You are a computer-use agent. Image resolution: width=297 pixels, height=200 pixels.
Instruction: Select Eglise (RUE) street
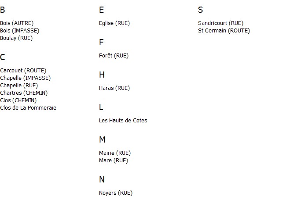point(114,23)
